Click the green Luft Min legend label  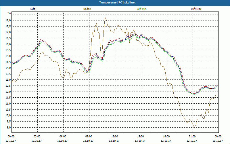coord(141,9)
